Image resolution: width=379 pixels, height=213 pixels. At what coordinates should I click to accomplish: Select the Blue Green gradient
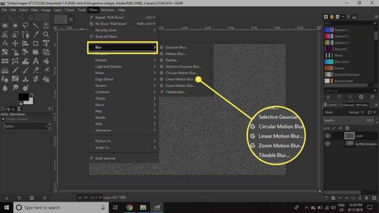pos(341,62)
